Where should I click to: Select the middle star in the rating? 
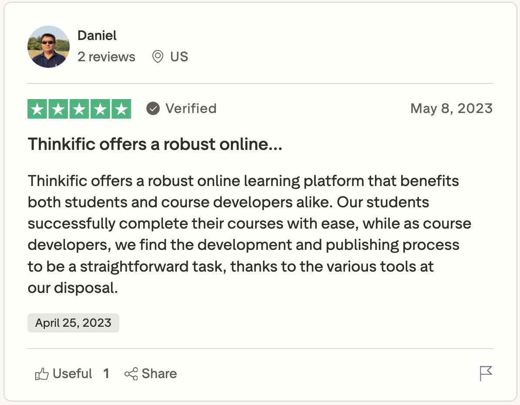[x=79, y=109]
